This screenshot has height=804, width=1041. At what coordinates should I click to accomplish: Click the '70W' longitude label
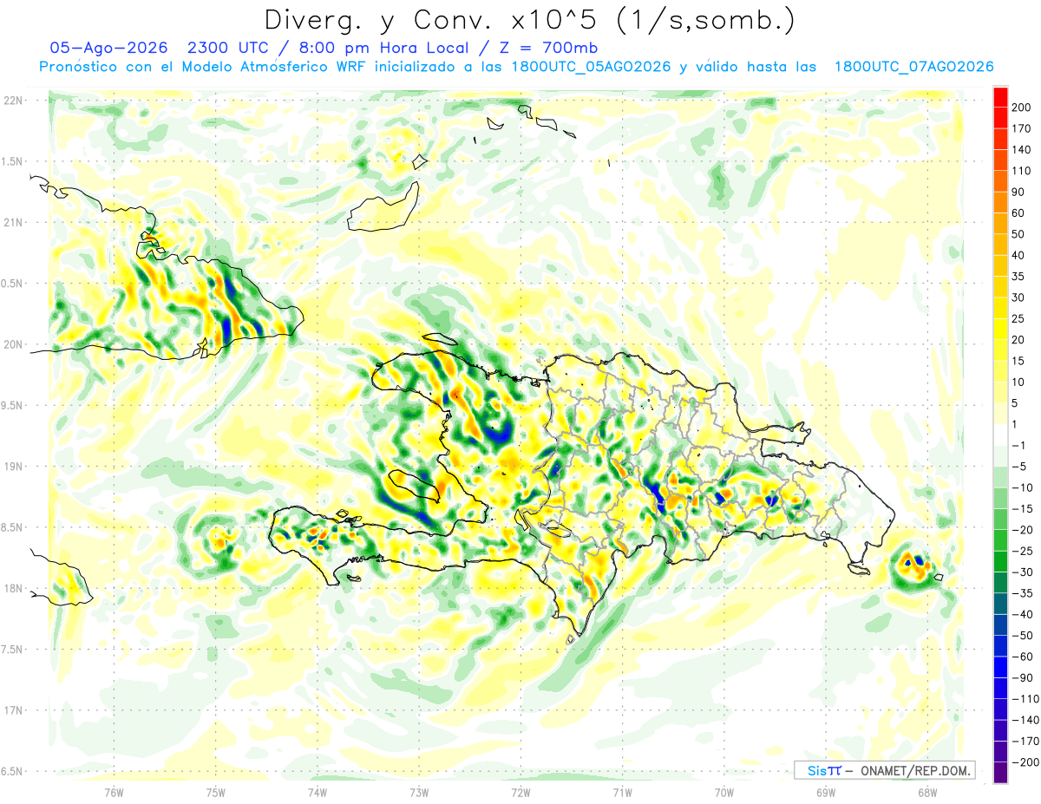[x=723, y=792]
